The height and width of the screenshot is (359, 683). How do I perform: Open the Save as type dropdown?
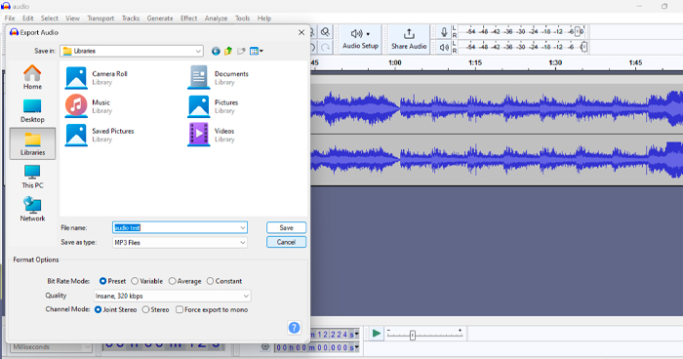243,243
